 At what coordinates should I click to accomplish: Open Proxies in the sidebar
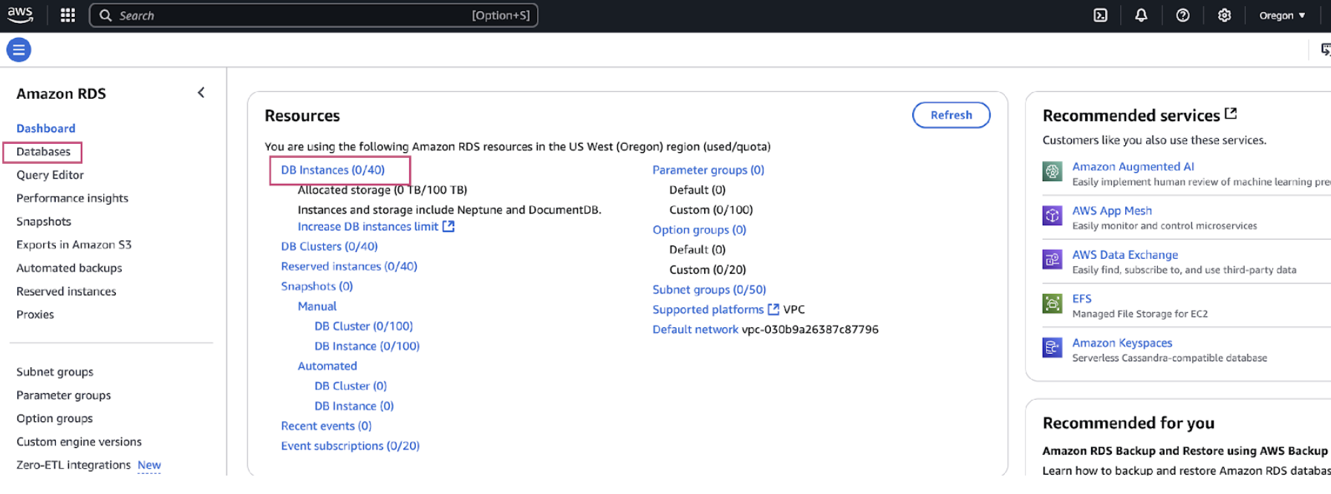(x=35, y=314)
